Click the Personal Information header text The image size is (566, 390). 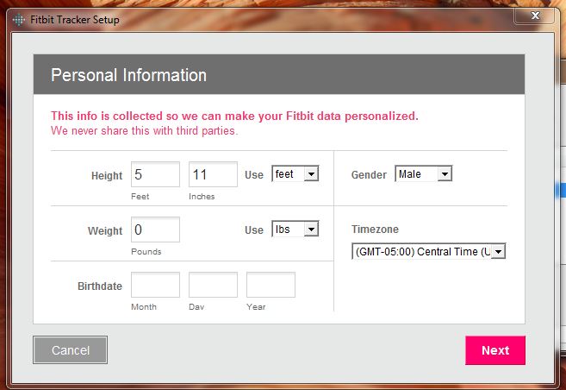pos(128,75)
